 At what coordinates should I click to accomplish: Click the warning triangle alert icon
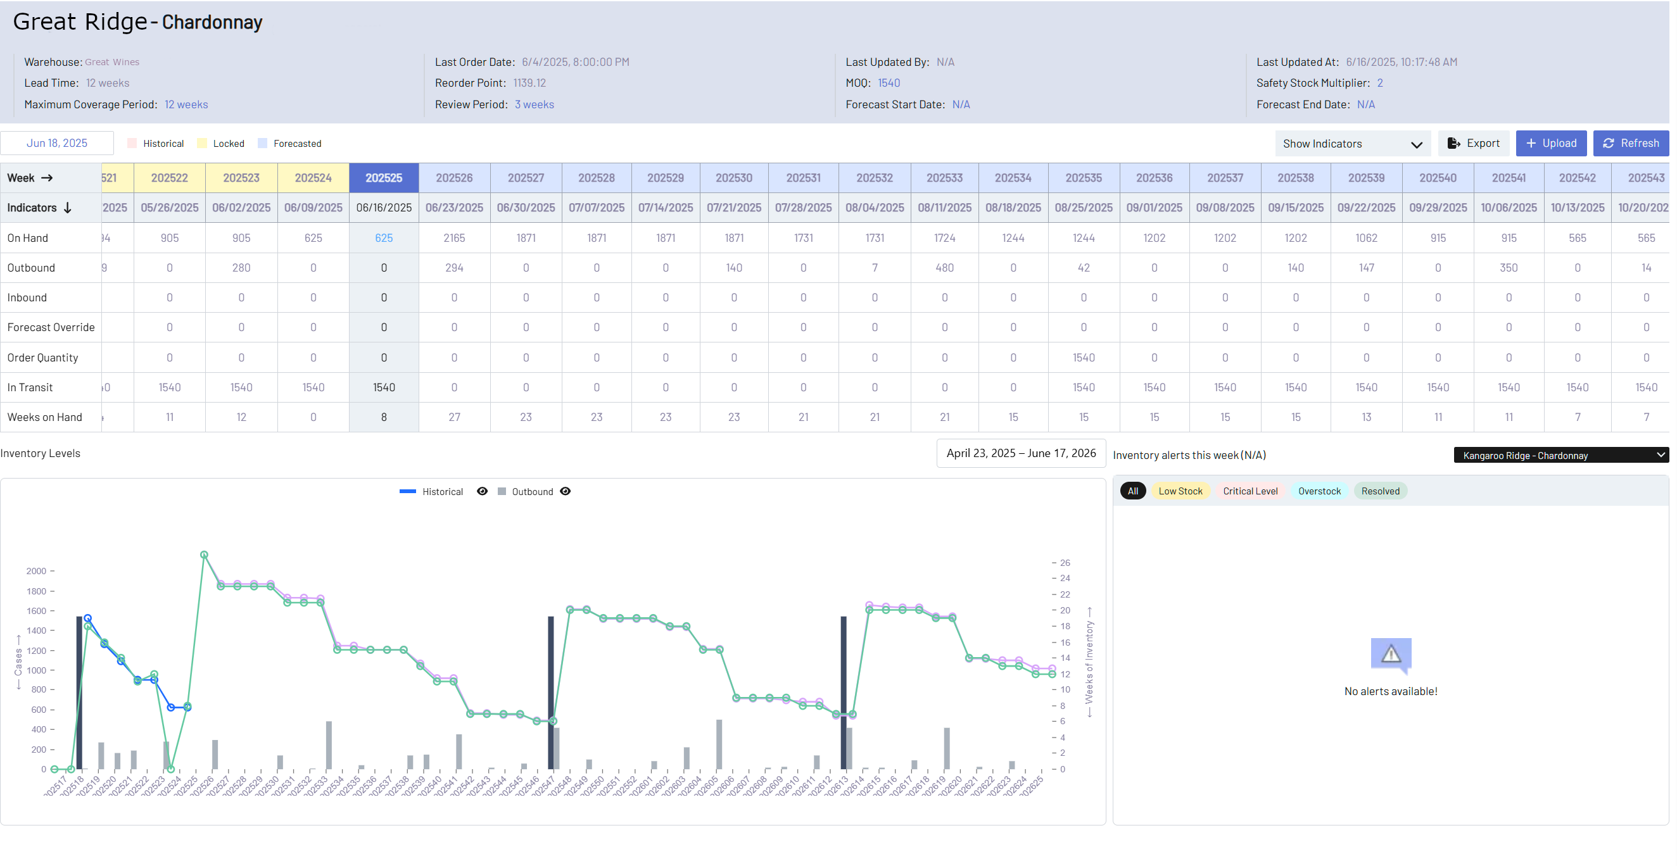1391,653
